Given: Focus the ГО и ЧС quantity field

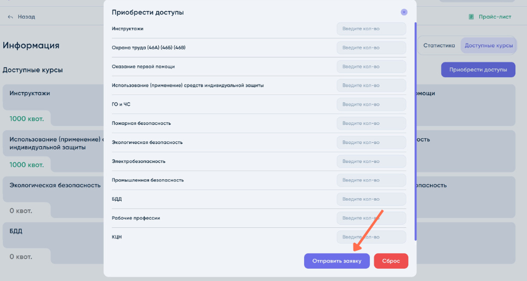Looking at the screenshot, I should point(371,104).
